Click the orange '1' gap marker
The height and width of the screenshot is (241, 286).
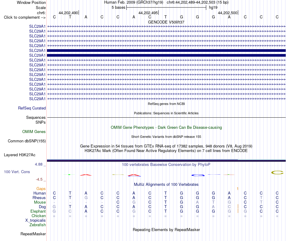pos(238,189)
